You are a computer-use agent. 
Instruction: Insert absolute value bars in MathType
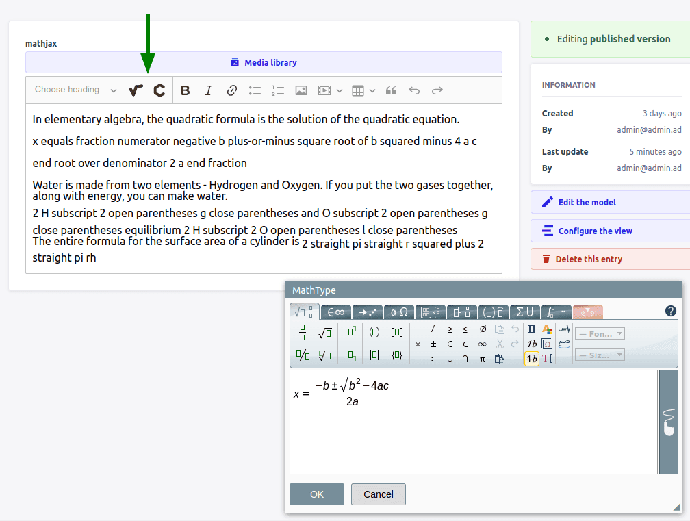coord(374,355)
